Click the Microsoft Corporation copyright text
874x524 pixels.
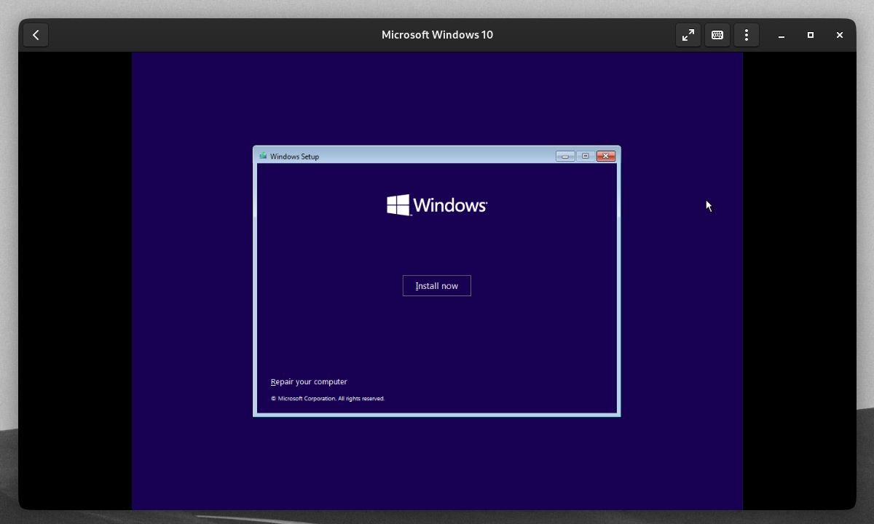tap(328, 399)
